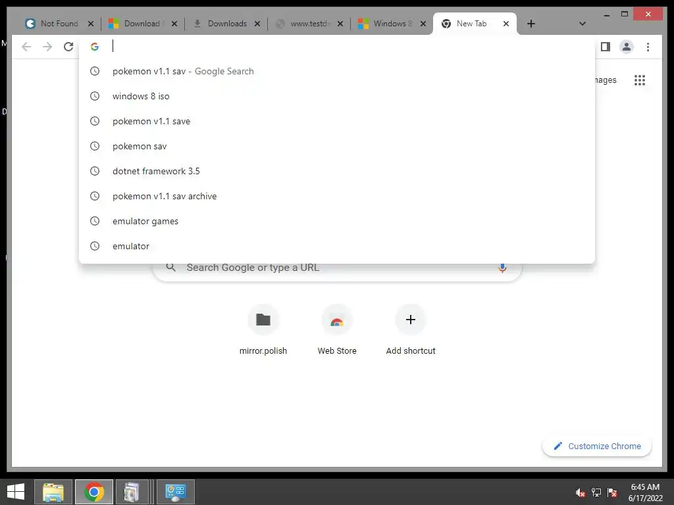
Task: Open the Action Center flag icon
Action: (612, 493)
